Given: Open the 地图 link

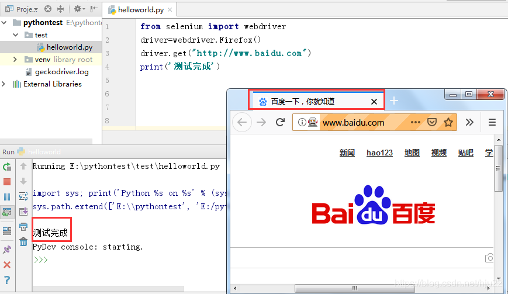Looking at the screenshot, I should pyautogui.click(x=412, y=153).
